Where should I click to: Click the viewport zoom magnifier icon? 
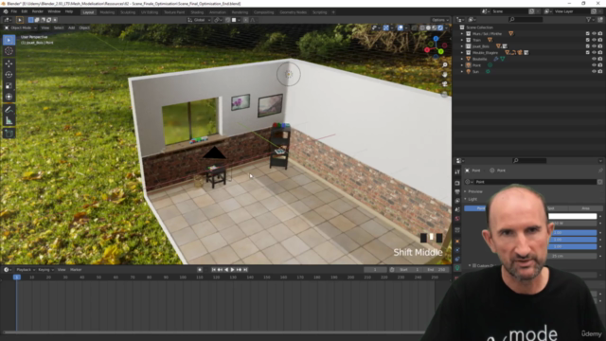(x=445, y=65)
